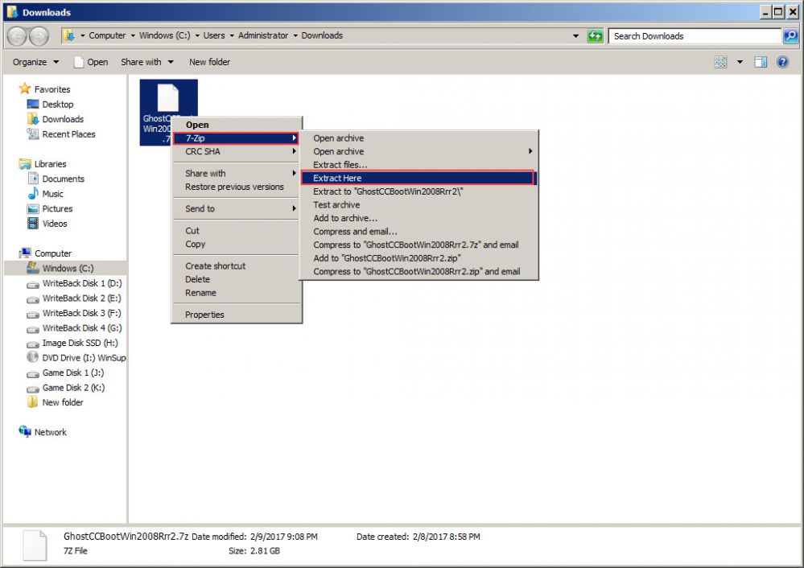Viewport: 804px width, 568px height.
Task: Choose Delete in context menu
Action: pos(237,279)
